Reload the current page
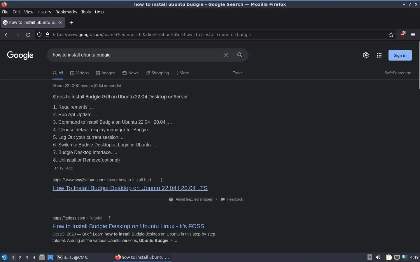The height and width of the screenshot is (262, 420). [x=28, y=35]
